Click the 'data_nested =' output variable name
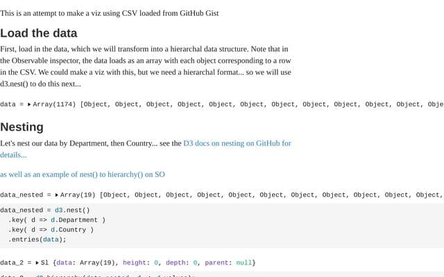Screen dimensions: 444x277 coord(26,195)
